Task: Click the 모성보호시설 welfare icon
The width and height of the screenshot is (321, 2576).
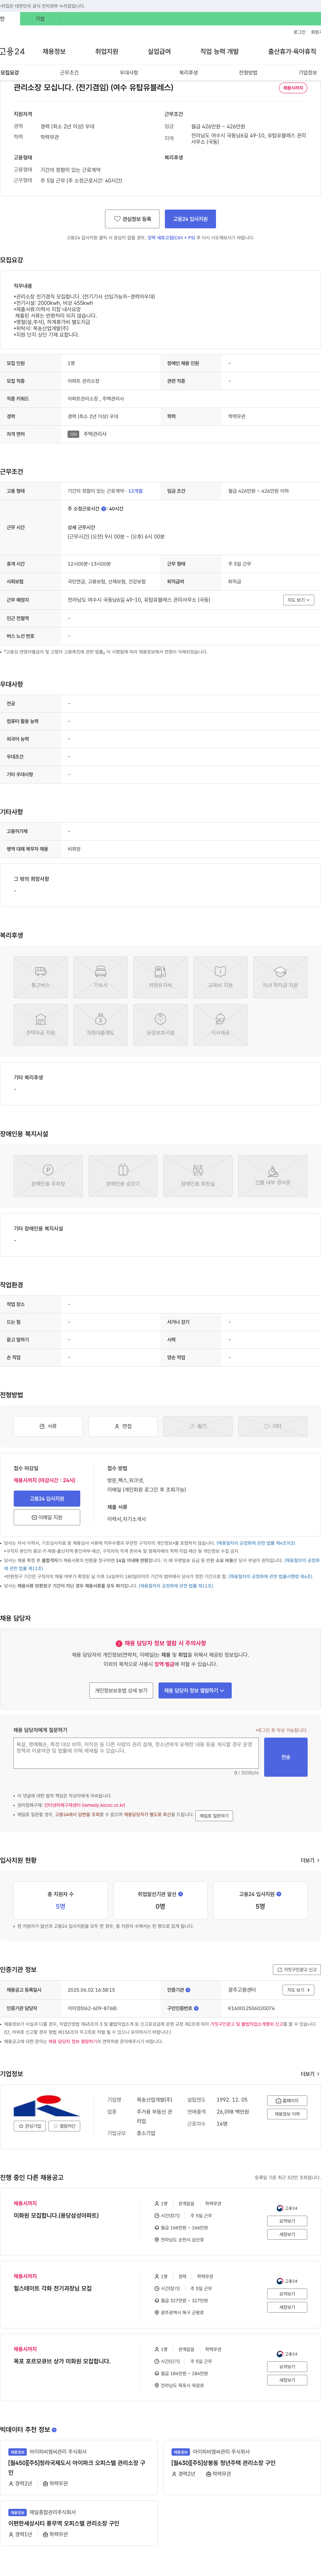Action: [x=160, y=1025]
